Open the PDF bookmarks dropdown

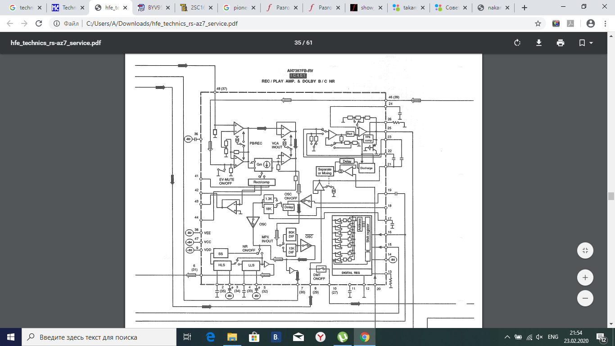585,43
